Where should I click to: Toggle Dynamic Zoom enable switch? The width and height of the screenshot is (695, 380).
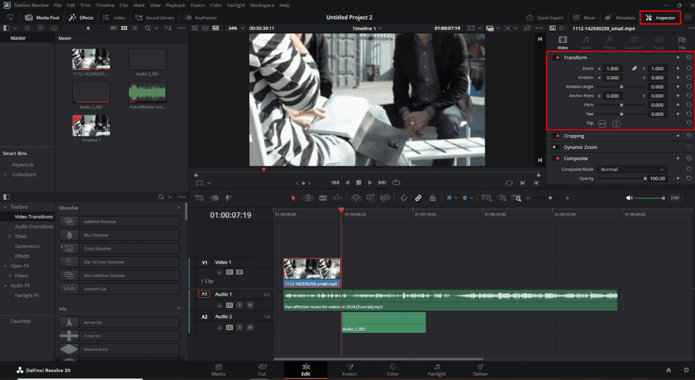tap(555, 147)
